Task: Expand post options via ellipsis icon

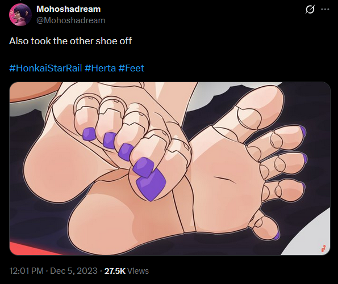Action: coord(326,10)
